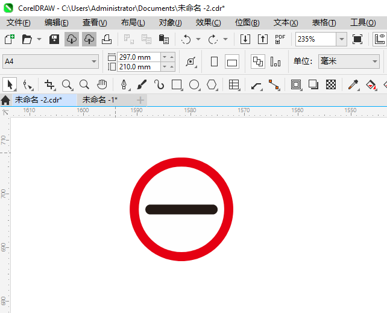Click the Open folder icon

point(27,39)
